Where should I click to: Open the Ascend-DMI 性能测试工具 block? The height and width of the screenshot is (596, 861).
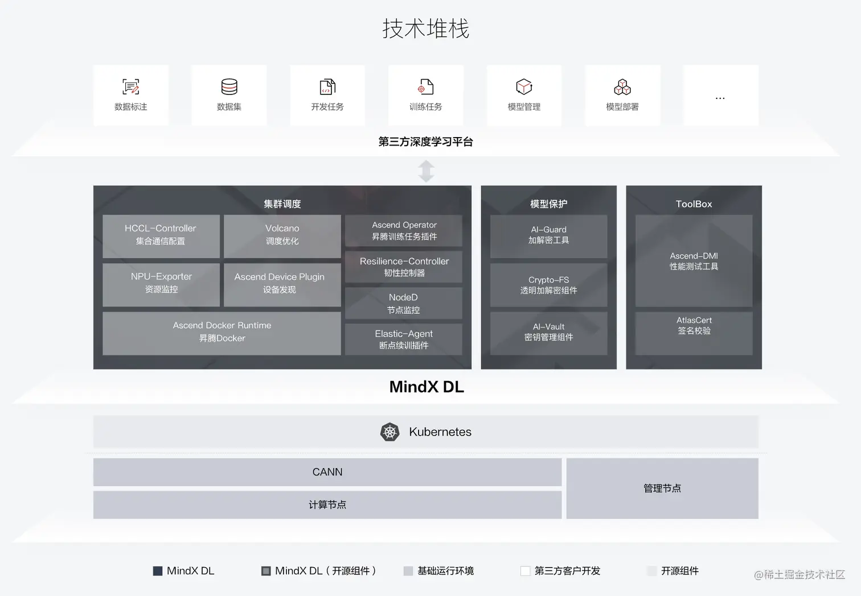(x=694, y=261)
